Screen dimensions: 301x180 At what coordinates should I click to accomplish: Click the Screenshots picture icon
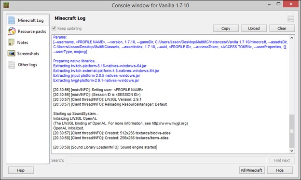(11, 54)
